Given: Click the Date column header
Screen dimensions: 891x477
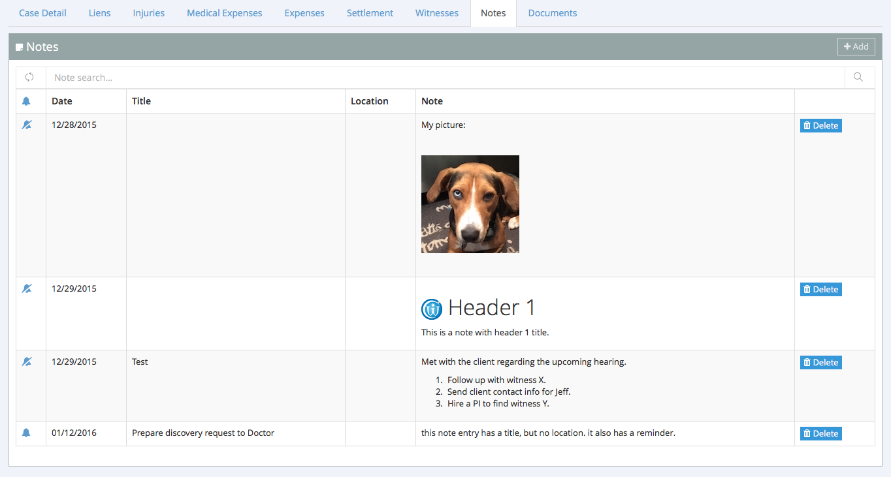Looking at the screenshot, I should pyautogui.click(x=62, y=101).
